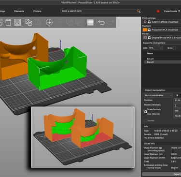Enable the Brim checkbox
Image resolution: width=181 pixels, height=177 pixels.
pyautogui.click(x=174, y=48)
